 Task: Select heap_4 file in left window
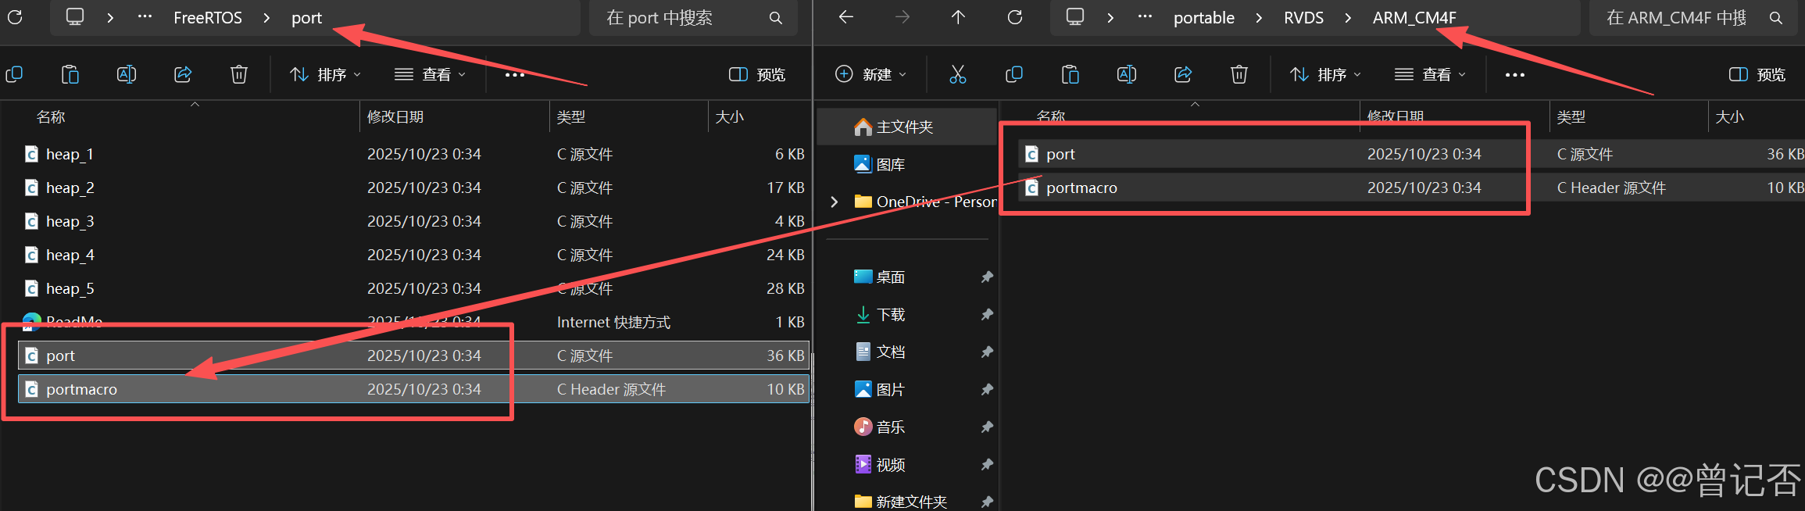click(413, 255)
